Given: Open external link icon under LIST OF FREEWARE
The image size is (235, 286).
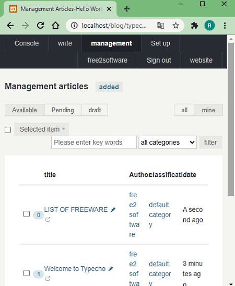Looking at the screenshot, I should coord(48,219).
